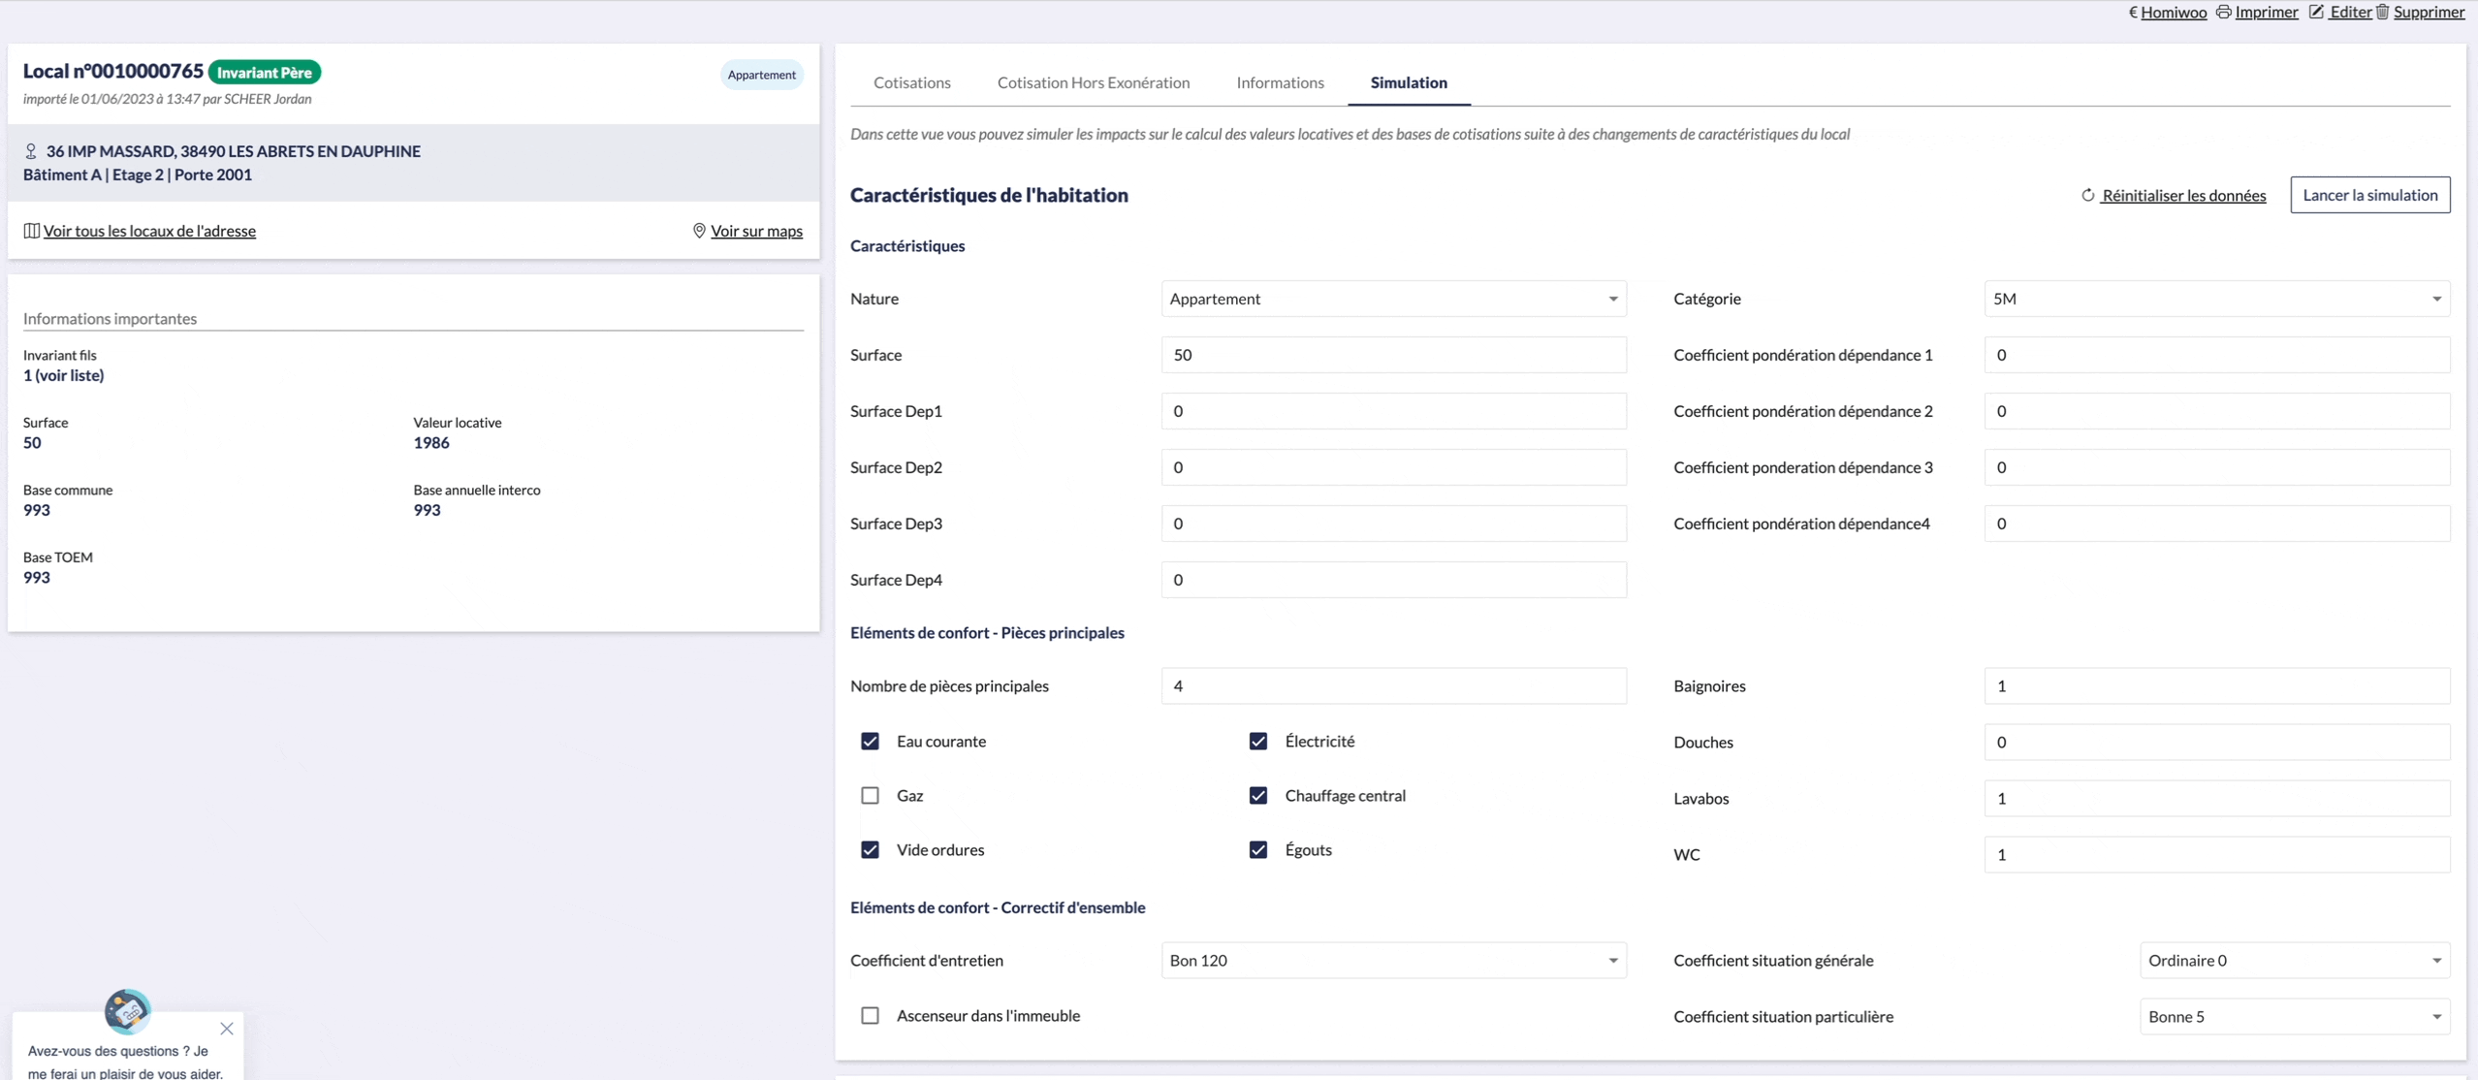Click the printer icon for Imprimer

[2223, 13]
